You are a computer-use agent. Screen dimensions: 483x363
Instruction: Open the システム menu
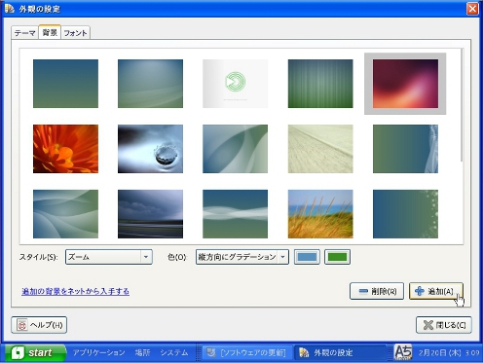[x=174, y=352]
